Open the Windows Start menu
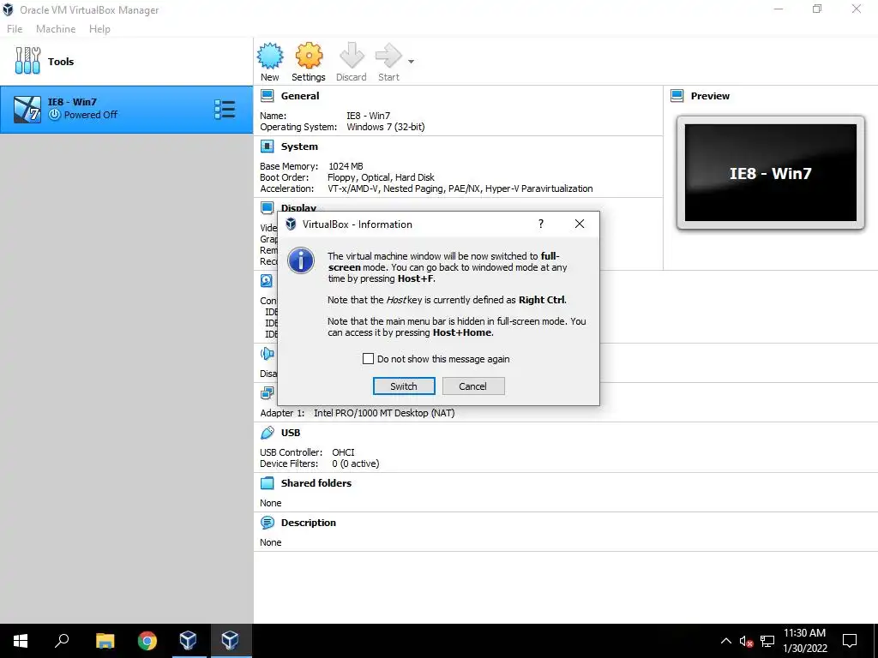Screen dimensions: 878x658 (21, 641)
